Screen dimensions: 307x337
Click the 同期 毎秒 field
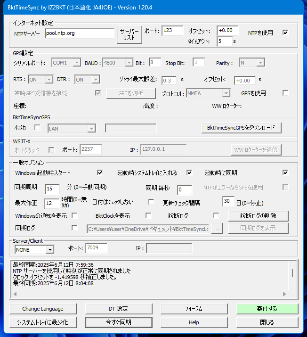tap(185, 190)
